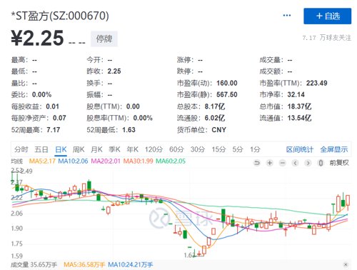
Task: Toggle the MA60 moving average line label
Action: pos(171,161)
